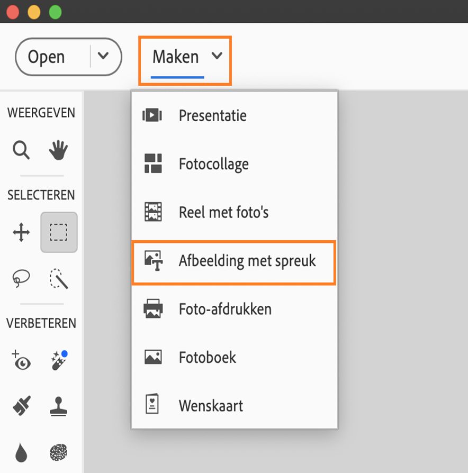
Task: Select the Lasso tool
Action: [21, 278]
